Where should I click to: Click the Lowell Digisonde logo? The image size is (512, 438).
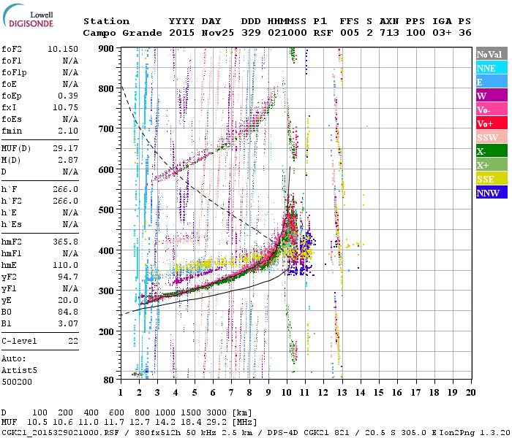coord(29,16)
